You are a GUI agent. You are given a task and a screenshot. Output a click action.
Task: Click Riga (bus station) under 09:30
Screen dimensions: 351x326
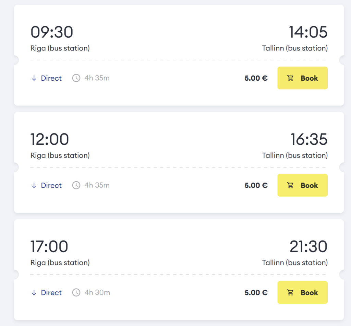[60, 48]
